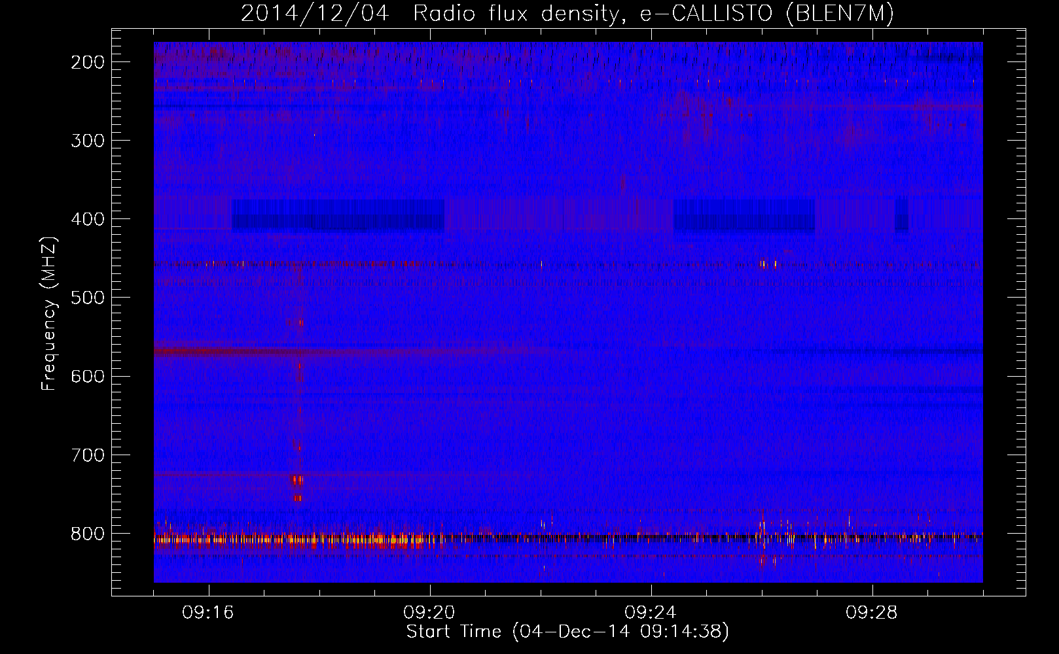Click the 300 frequency tick label
The image size is (1059, 654).
[x=87, y=141]
